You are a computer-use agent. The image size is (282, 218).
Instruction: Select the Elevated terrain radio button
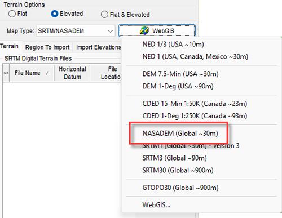pos(55,14)
